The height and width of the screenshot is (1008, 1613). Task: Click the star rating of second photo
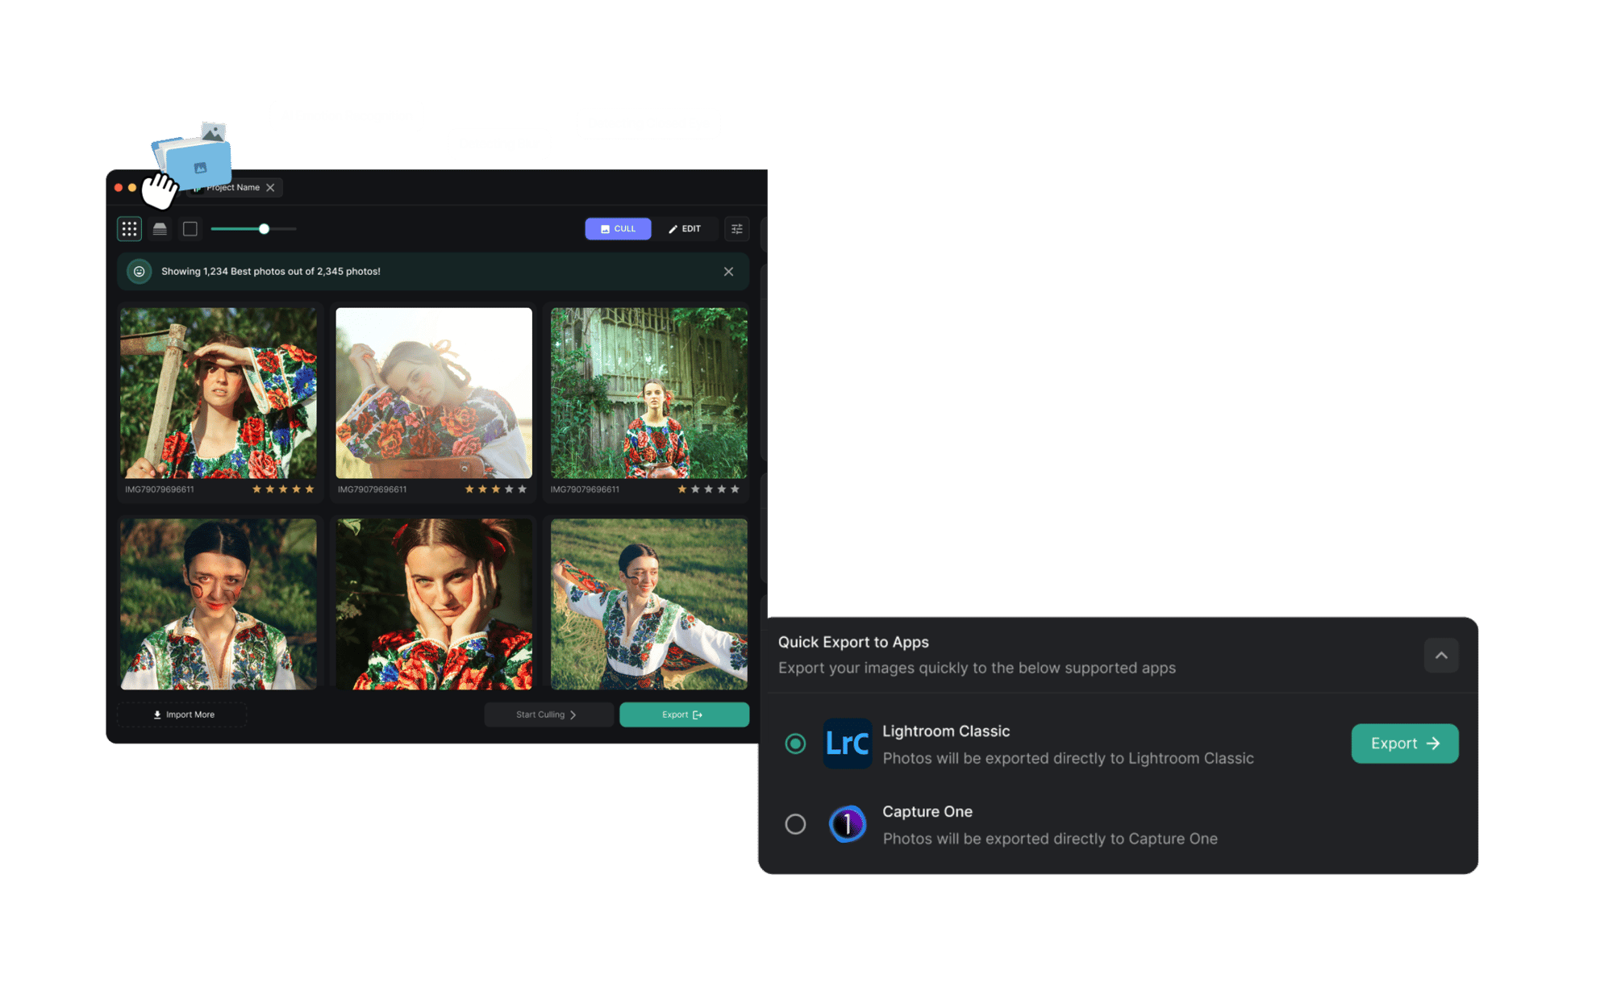click(x=496, y=489)
